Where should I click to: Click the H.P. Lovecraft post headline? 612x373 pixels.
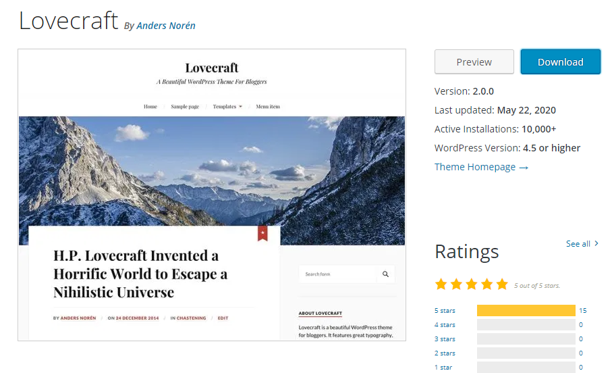click(140, 274)
